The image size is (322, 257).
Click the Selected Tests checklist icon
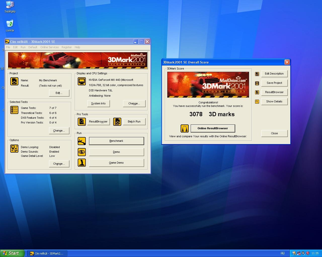point(14,110)
